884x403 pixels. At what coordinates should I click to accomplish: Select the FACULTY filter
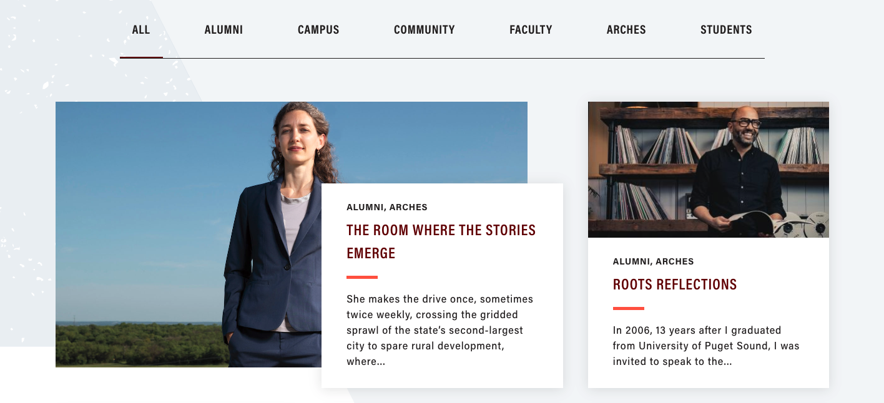point(531,29)
